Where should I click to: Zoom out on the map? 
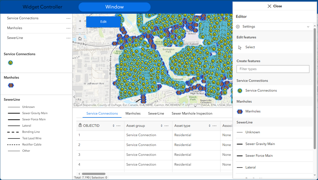(x=80, y=29)
